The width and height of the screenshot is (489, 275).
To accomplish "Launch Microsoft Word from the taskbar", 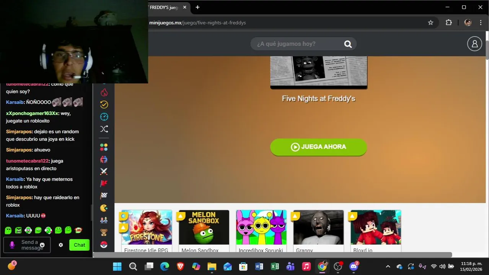I will tap(259, 267).
